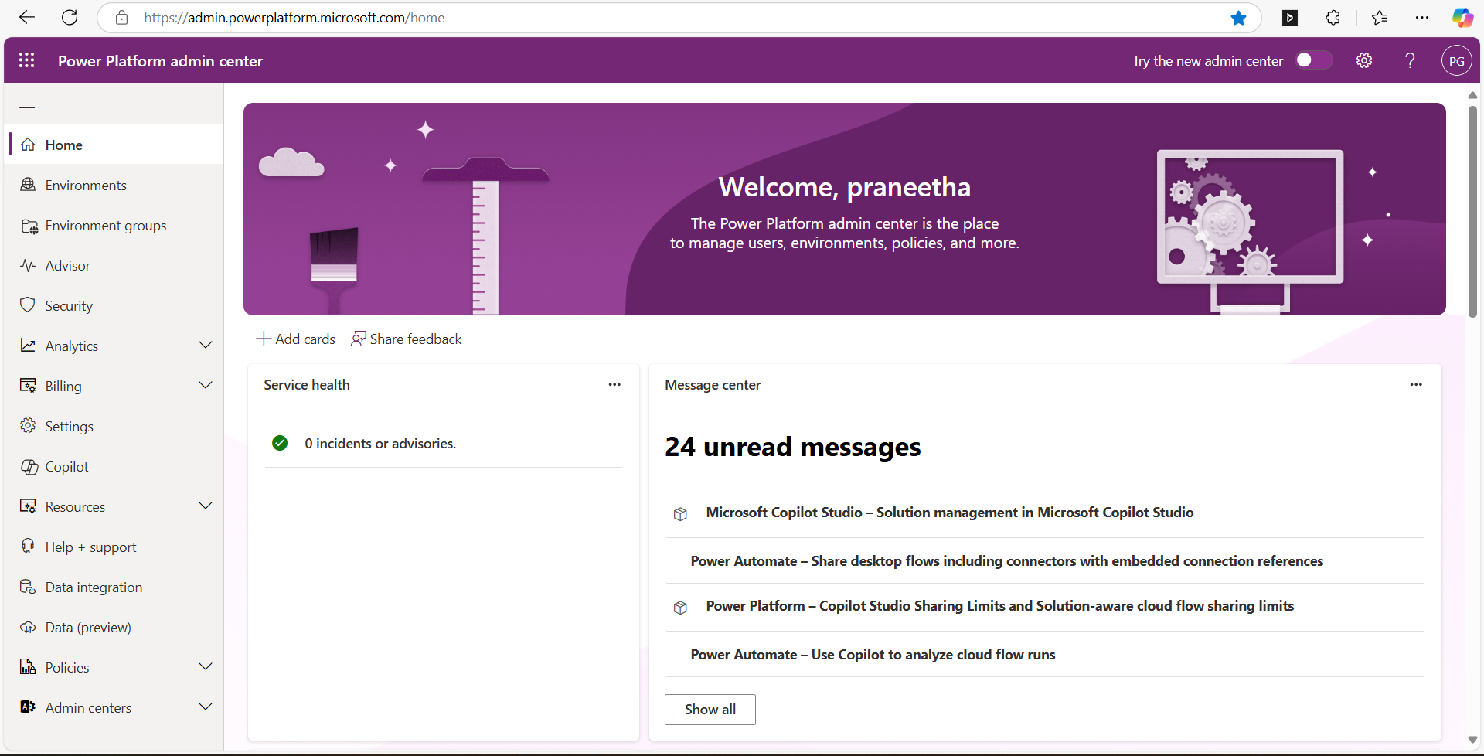
Task: Go to Environments in sidebar
Action: (86, 186)
